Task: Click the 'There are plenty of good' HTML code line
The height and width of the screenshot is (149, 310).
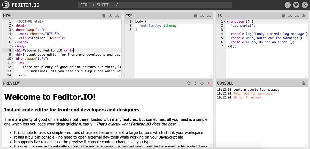Action: pyautogui.click(x=72, y=67)
